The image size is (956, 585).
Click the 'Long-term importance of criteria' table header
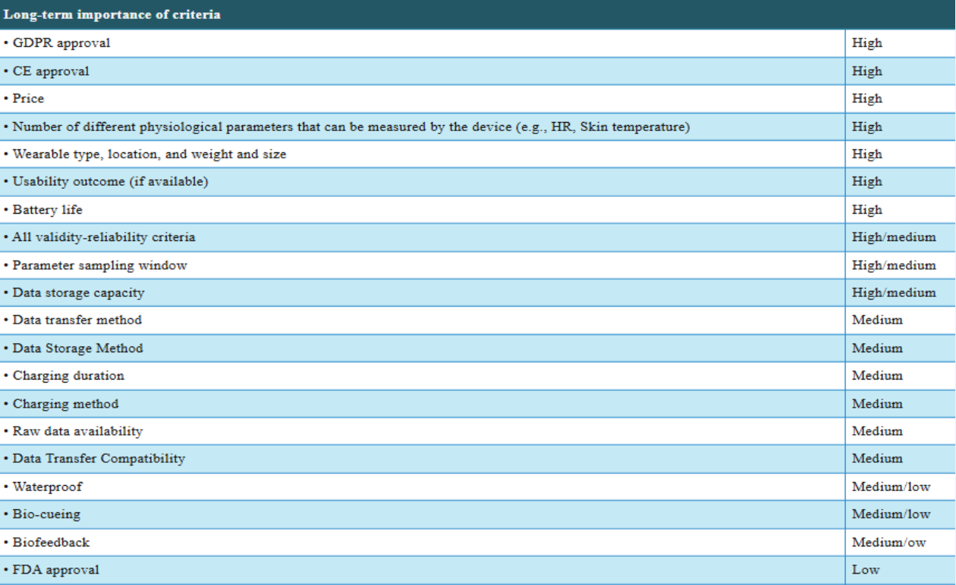pyautogui.click(x=112, y=15)
